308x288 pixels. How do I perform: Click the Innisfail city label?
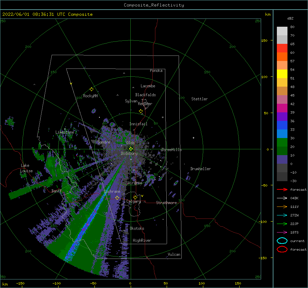pos(138,124)
